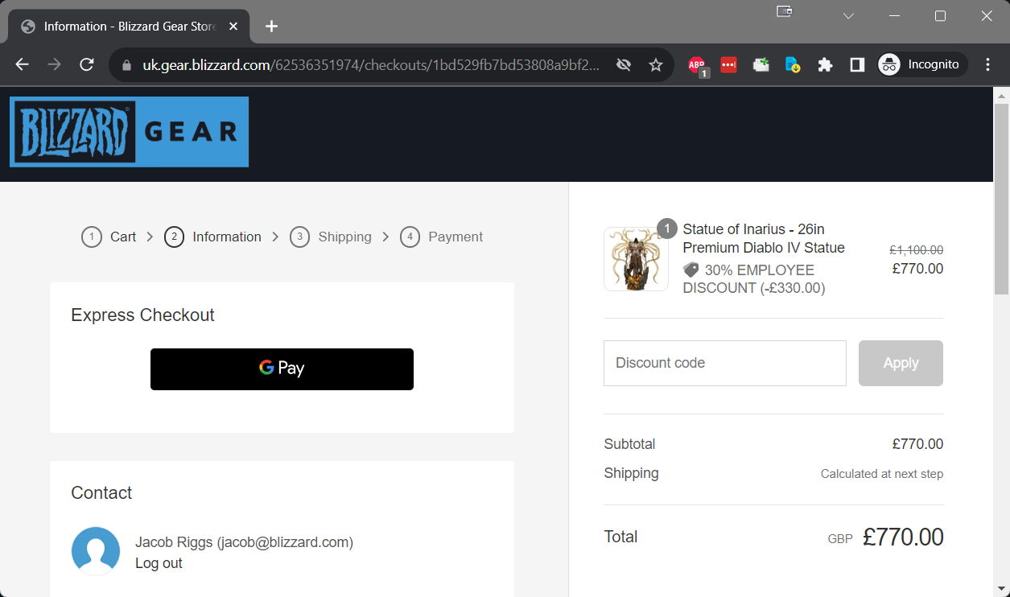Reload the checkout page
The width and height of the screenshot is (1010, 597).
(x=87, y=64)
